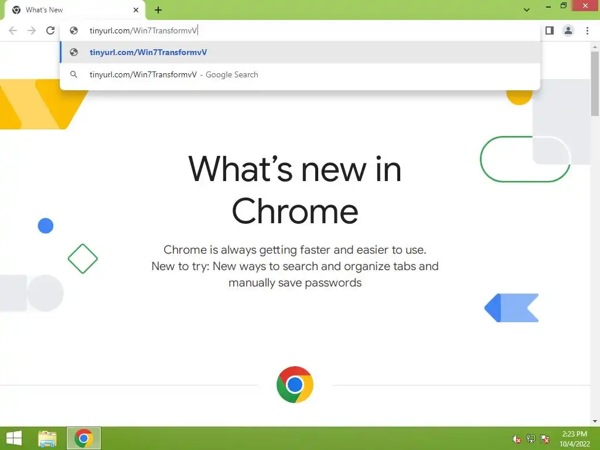Open File Explorer from the taskbar

click(47, 438)
